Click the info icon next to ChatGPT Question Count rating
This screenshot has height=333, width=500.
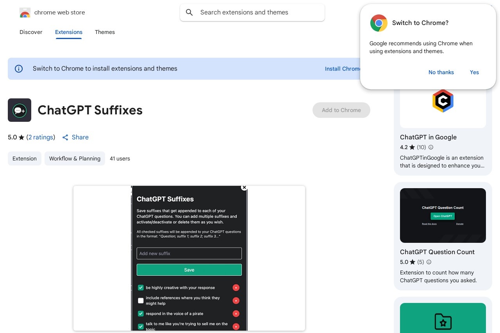(x=429, y=262)
